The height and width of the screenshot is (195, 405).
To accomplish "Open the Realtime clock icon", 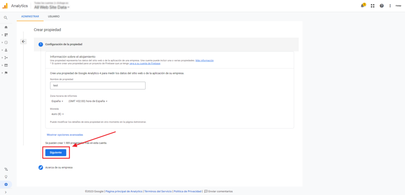I will click(x=6, y=42).
